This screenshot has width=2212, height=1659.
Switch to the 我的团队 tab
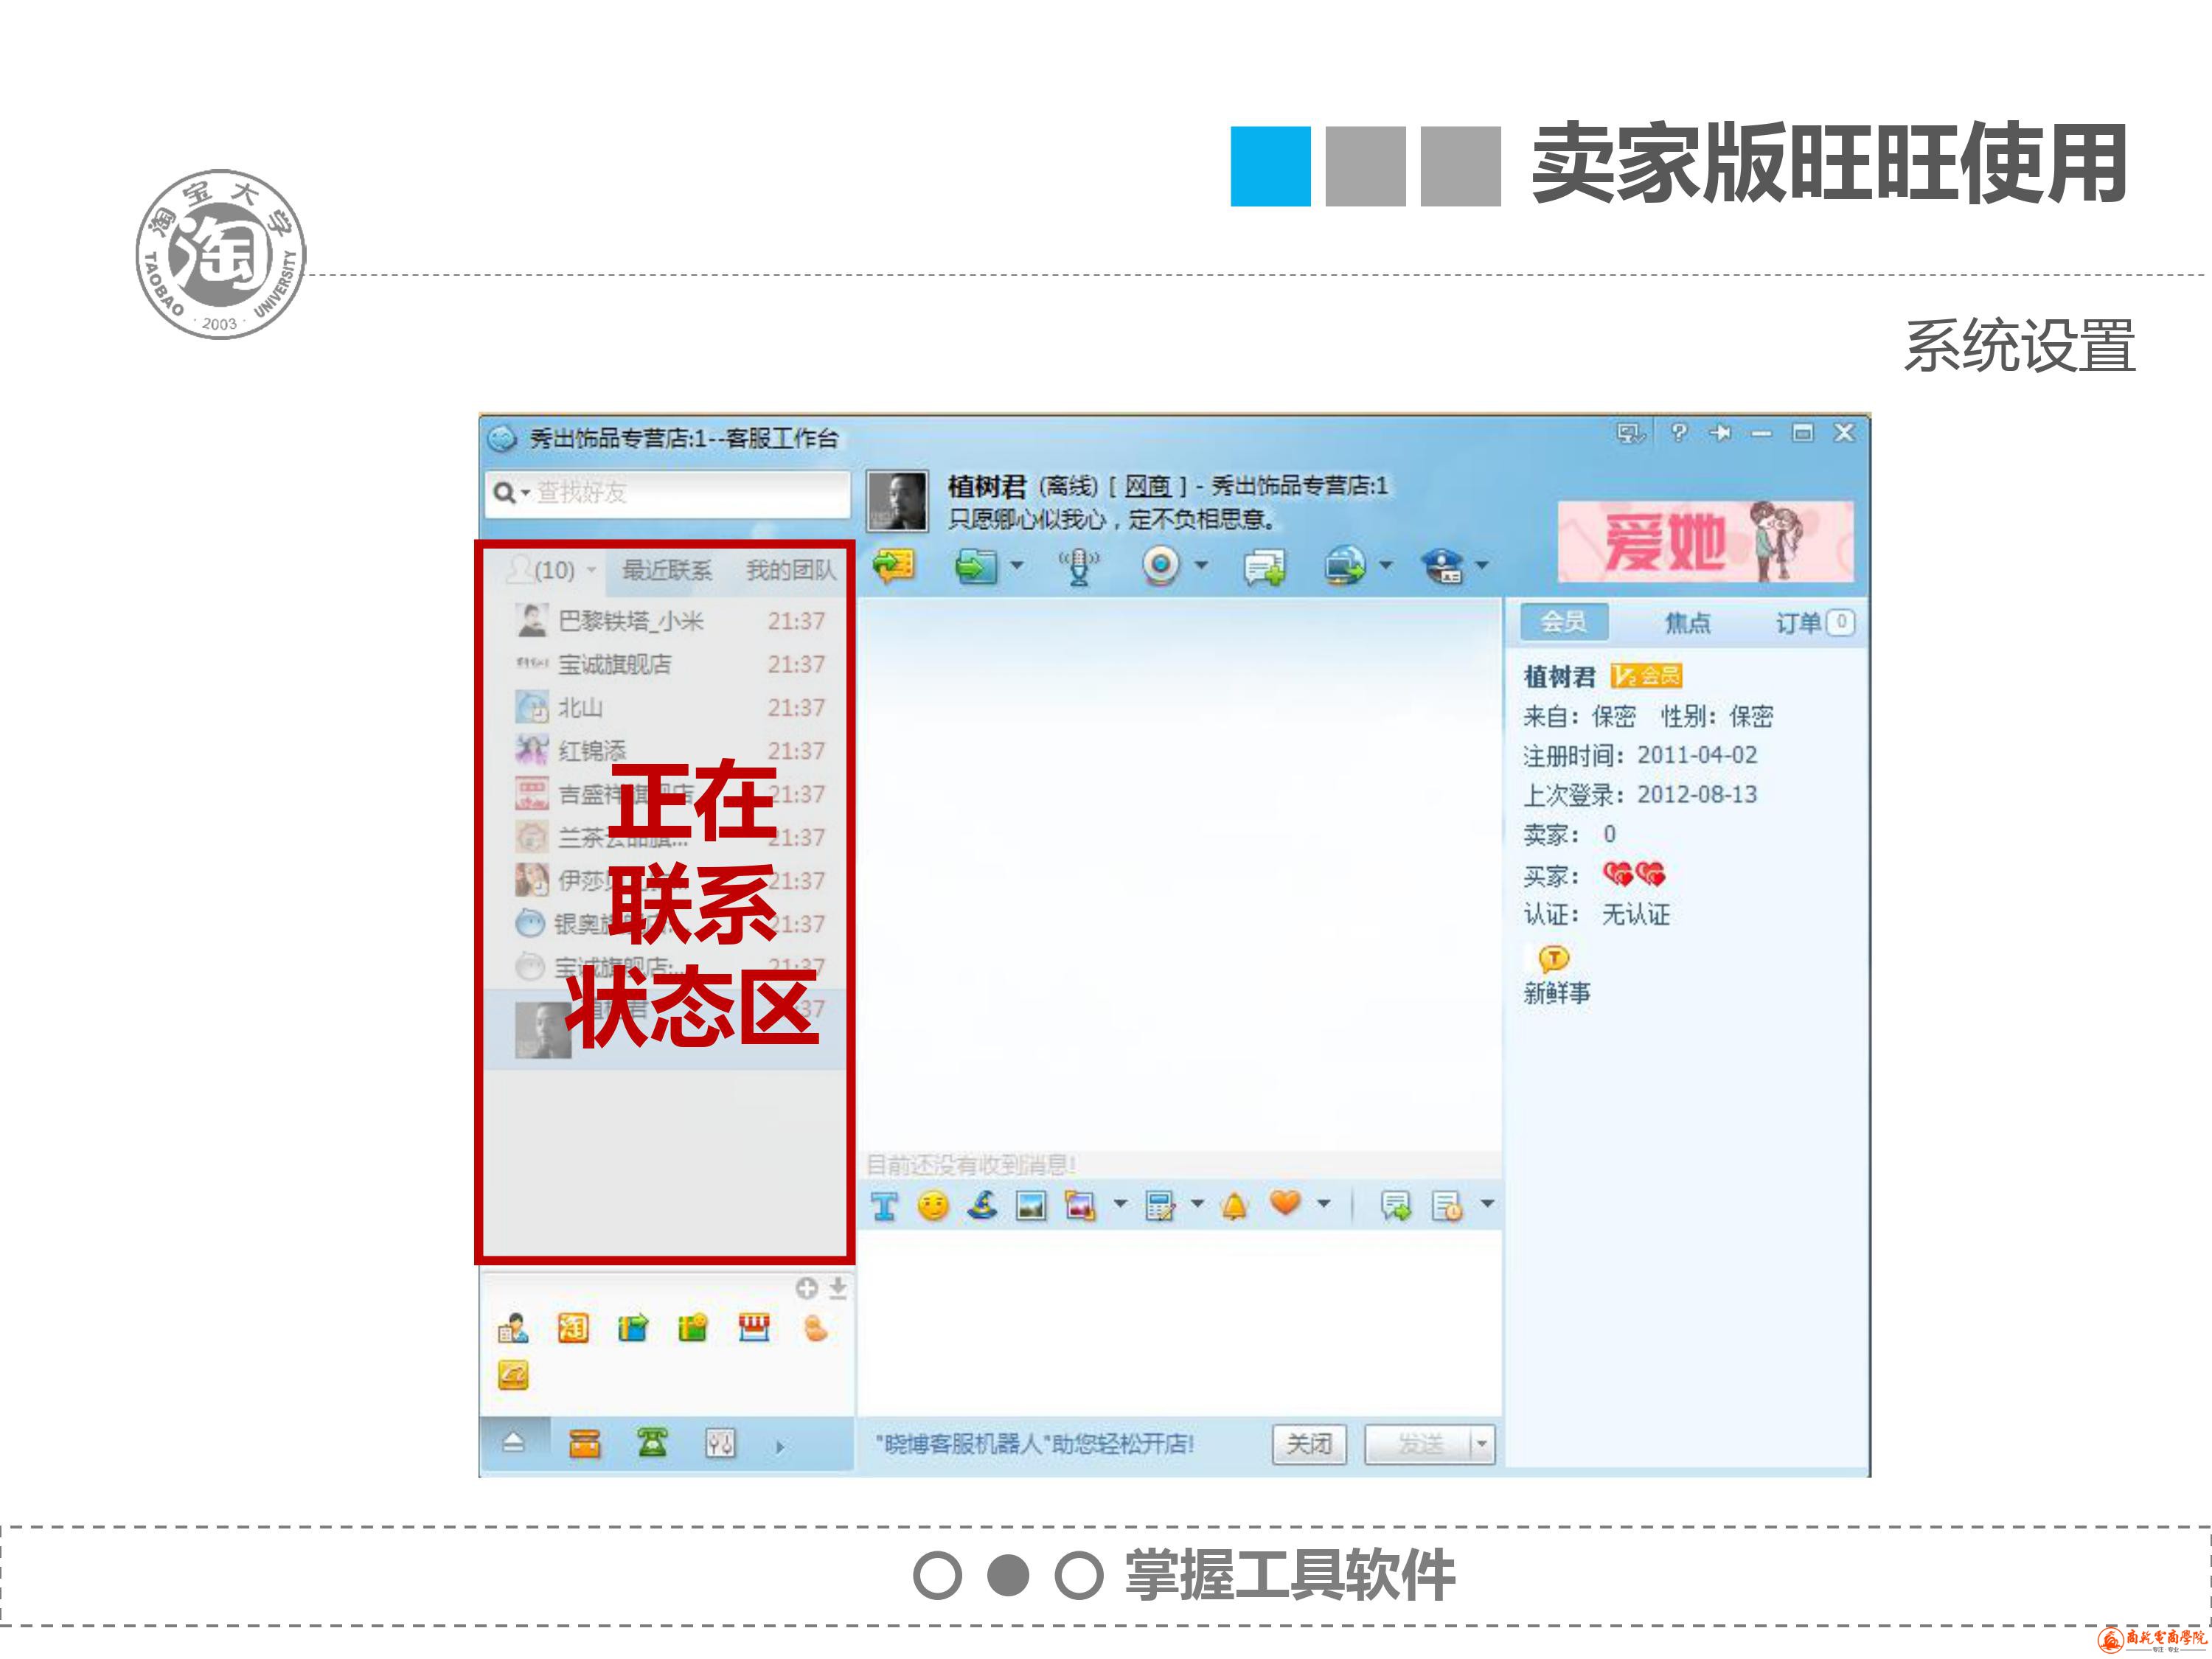click(x=790, y=570)
